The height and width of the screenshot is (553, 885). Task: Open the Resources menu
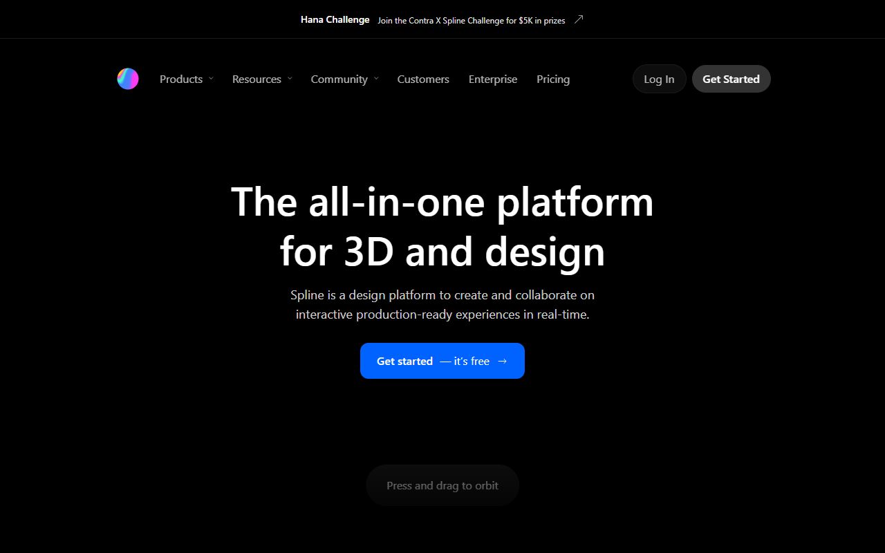257,79
